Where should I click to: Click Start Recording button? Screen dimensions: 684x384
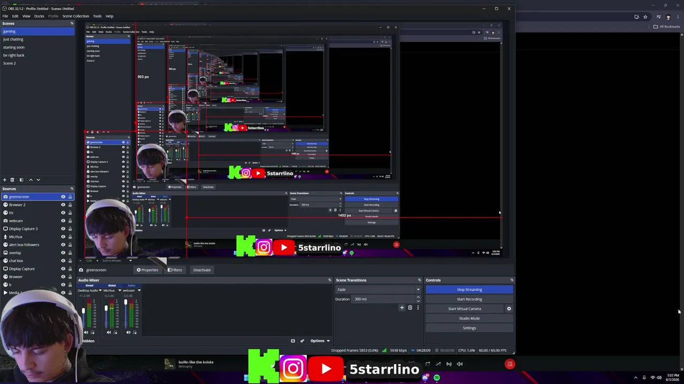point(469,299)
